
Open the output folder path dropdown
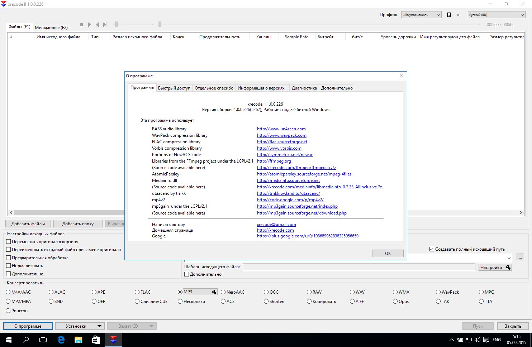pyautogui.click(x=509, y=258)
